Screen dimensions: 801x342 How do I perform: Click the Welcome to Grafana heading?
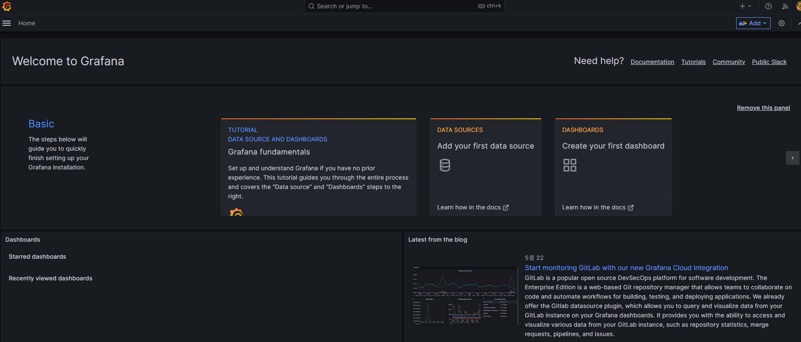tap(68, 61)
